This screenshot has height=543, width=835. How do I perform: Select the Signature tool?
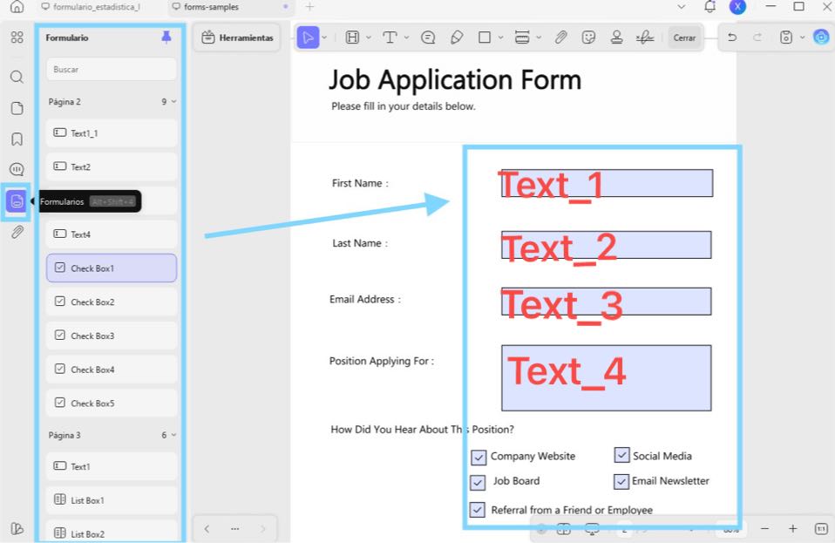point(645,37)
